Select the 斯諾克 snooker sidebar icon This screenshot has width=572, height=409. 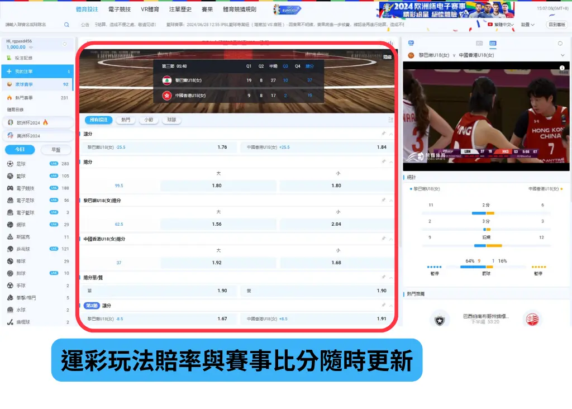[9, 236]
